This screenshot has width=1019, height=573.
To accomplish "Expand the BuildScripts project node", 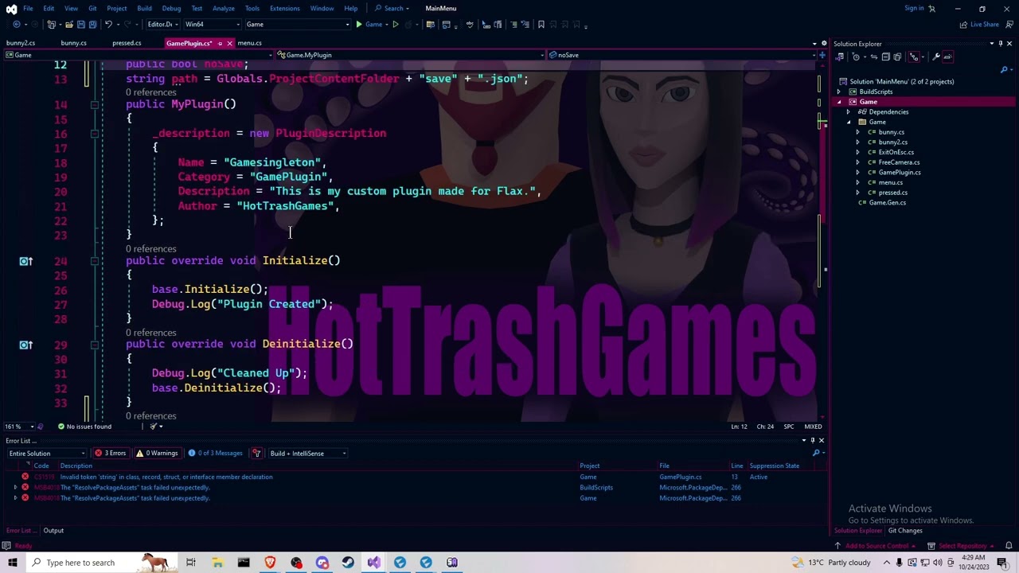I will (839, 92).
